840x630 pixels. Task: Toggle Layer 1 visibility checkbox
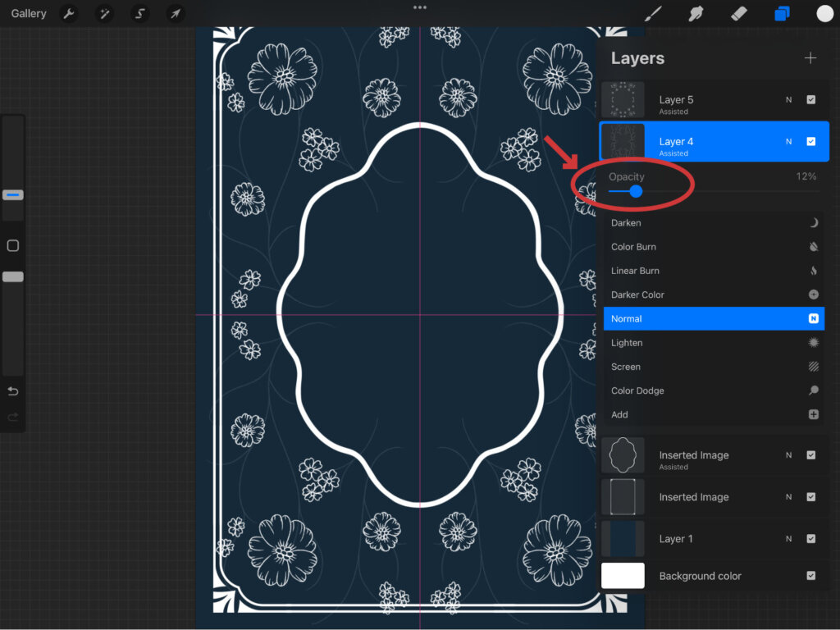(810, 539)
